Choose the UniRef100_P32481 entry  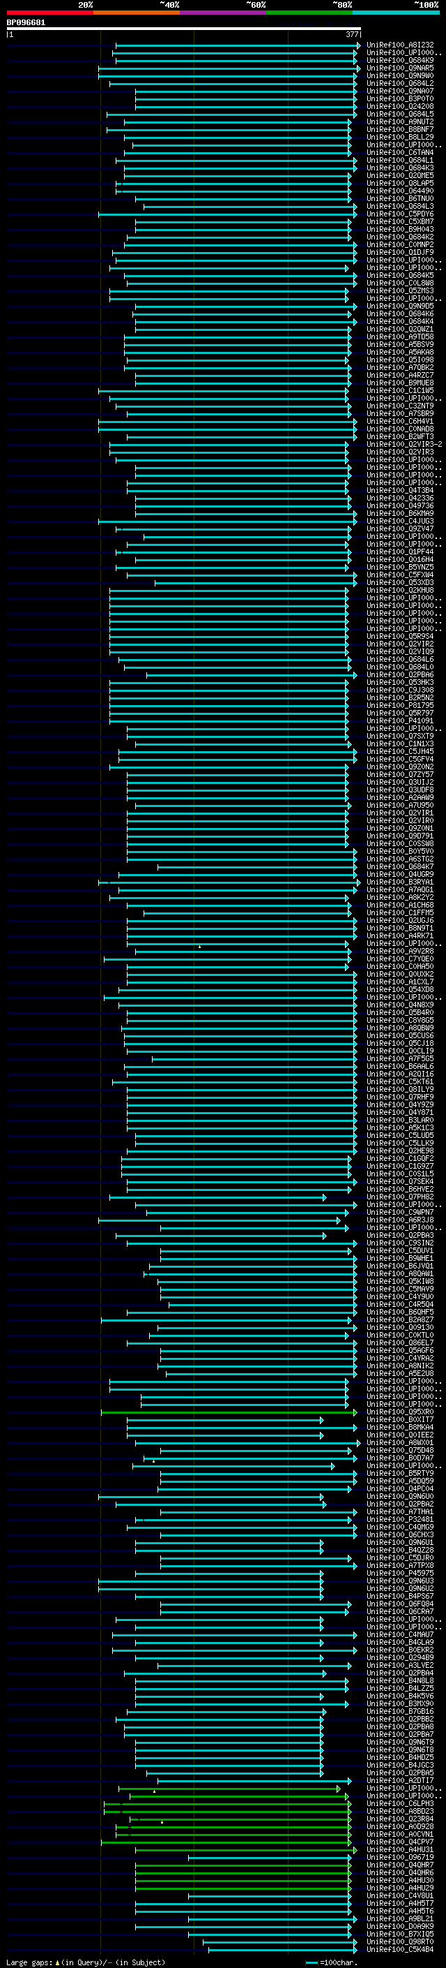400,1519
